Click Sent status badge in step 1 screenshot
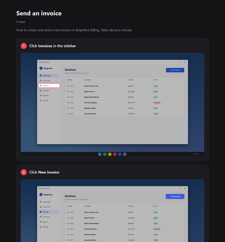The image size is (225, 242). 155,92
